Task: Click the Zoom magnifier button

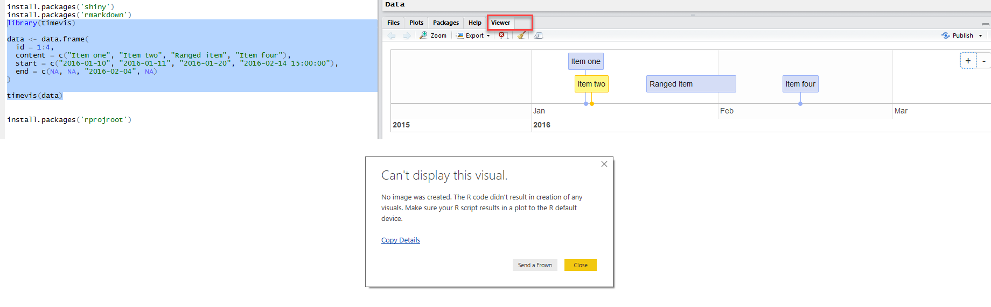Action: click(433, 35)
